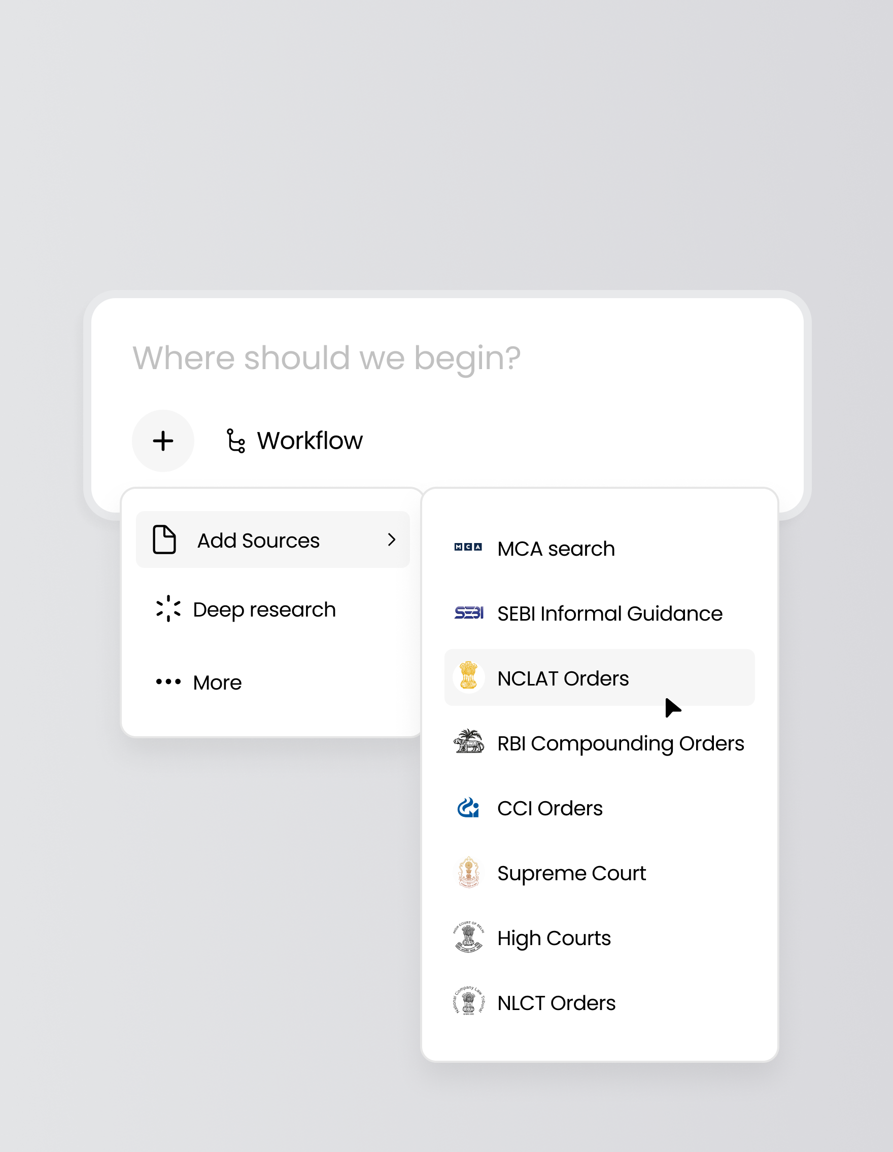
Task: Click the Workflow branch icon
Action: click(x=235, y=441)
